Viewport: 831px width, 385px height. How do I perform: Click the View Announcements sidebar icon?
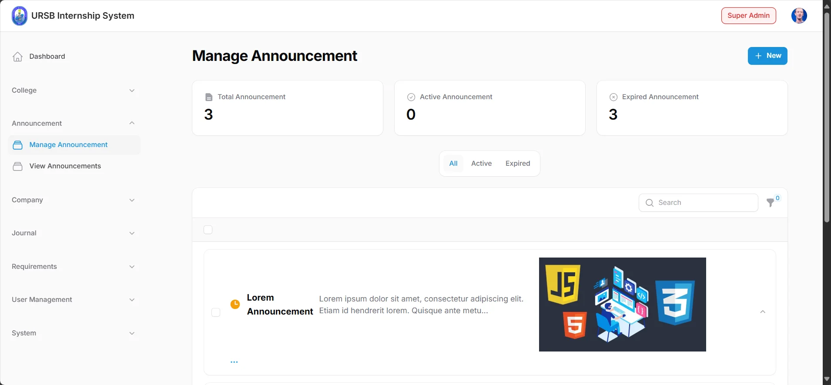17,166
